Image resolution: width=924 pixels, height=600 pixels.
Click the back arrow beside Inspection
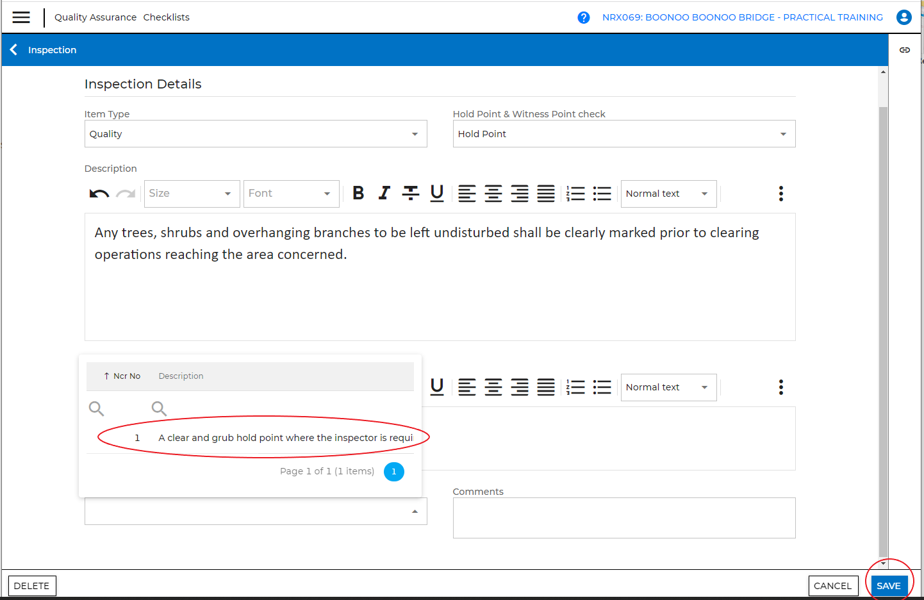13,50
